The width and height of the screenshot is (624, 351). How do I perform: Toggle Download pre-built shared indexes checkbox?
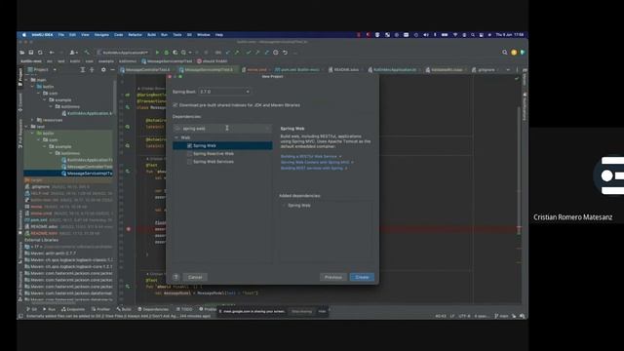coord(175,105)
